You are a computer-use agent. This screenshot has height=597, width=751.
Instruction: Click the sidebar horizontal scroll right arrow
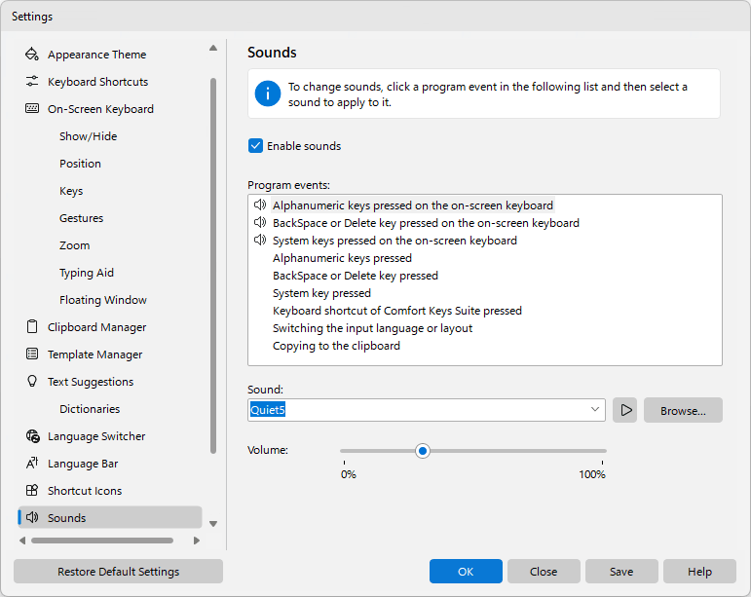197,541
